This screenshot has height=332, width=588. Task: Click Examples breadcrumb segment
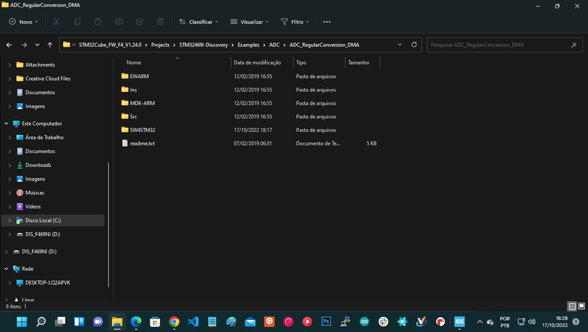(248, 45)
